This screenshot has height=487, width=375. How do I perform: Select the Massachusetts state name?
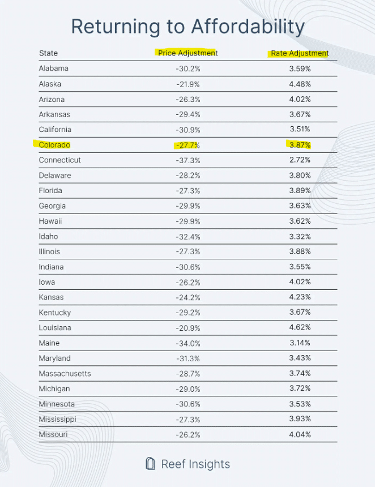click(65, 374)
